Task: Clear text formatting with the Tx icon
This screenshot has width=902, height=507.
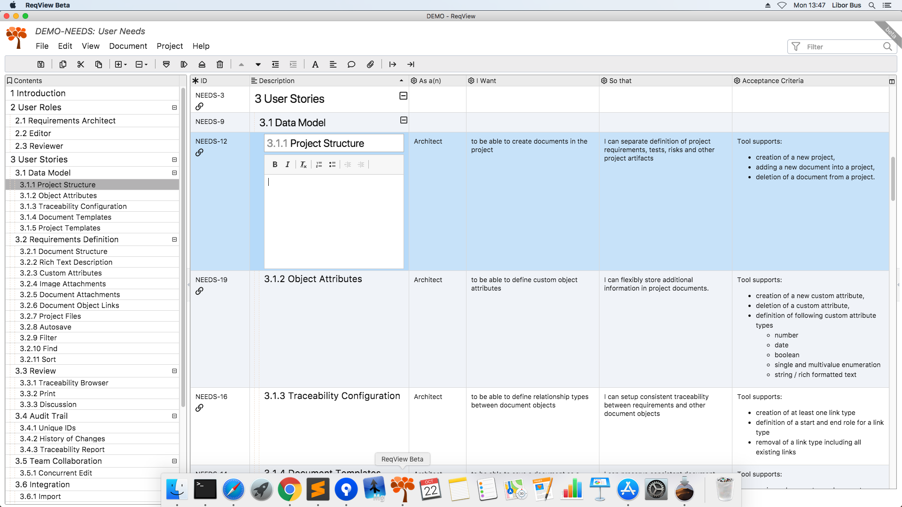Action: click(303, 164)
